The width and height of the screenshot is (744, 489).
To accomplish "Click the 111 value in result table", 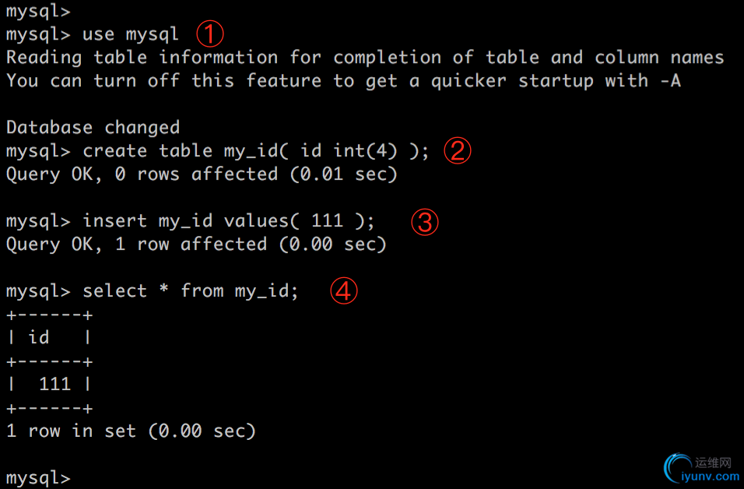I will [x=55, y=384].
